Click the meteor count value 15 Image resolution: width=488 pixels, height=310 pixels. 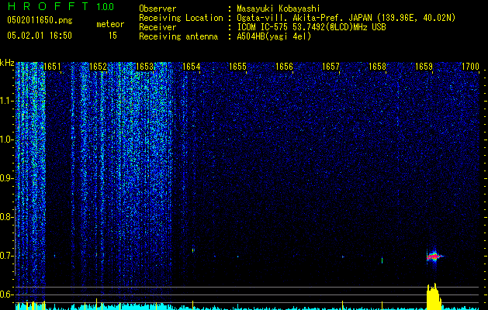pyautogui.click(x=112, y=36)
